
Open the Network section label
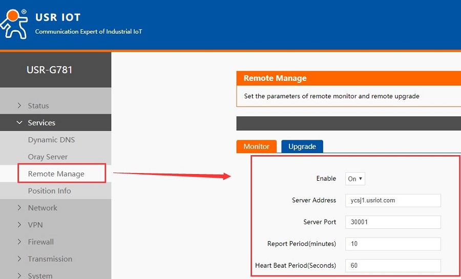click(x=43, y=208)
